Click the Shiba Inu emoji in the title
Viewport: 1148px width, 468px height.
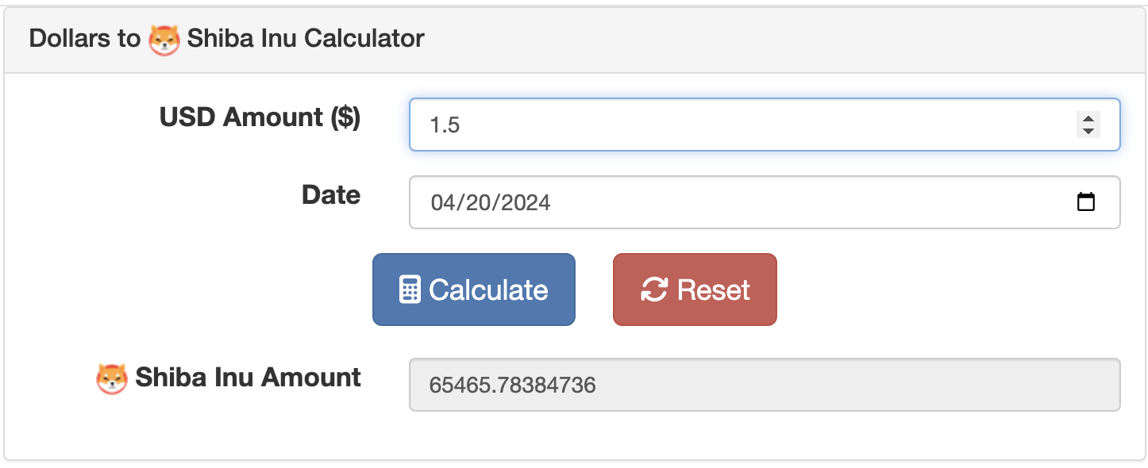tap(165, 37)
